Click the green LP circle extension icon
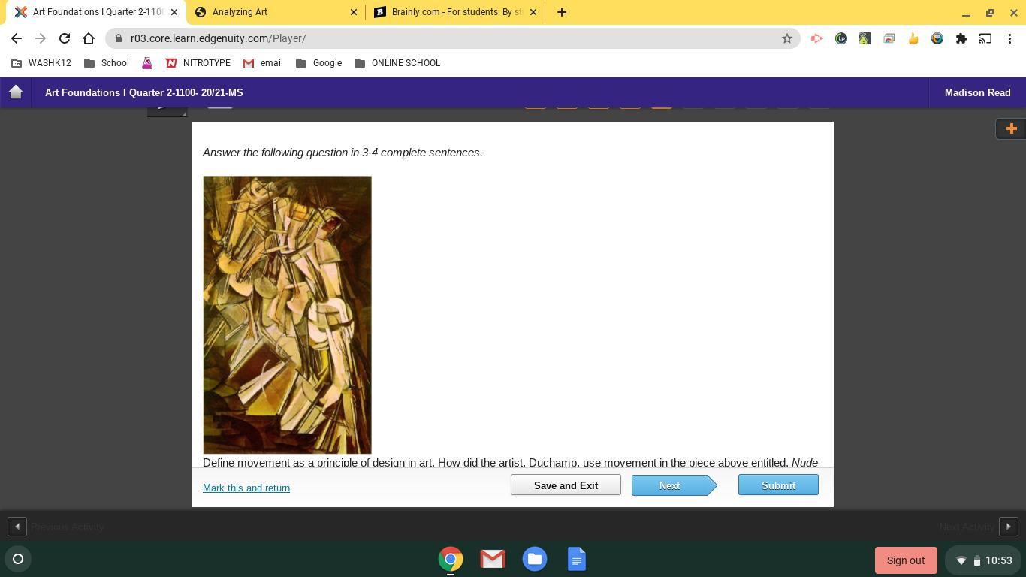The height and width of the screenshot is (577, 1026). point(841,38)
